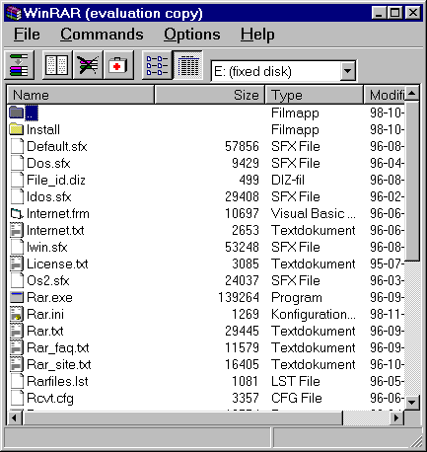Open the Commands menu
This screenshot has height=452, width=427.
point(102,35)
